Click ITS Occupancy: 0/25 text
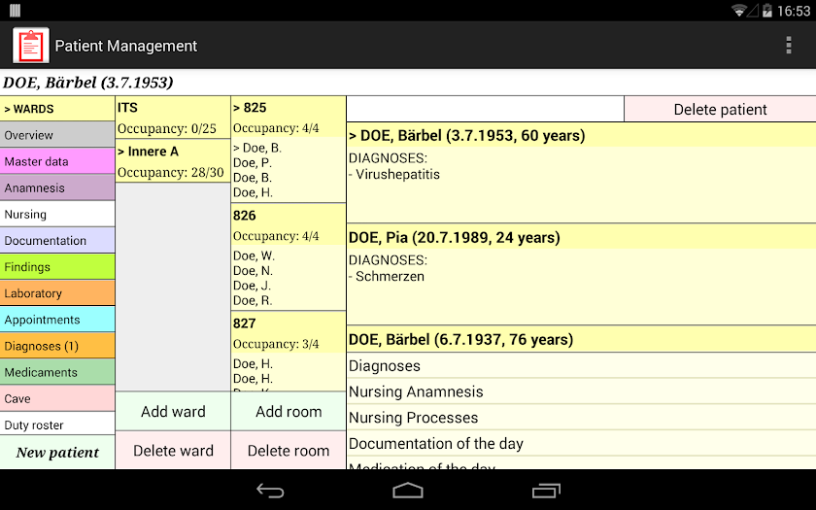This screenshot has height=510, width=816. [x=166, y=128]
